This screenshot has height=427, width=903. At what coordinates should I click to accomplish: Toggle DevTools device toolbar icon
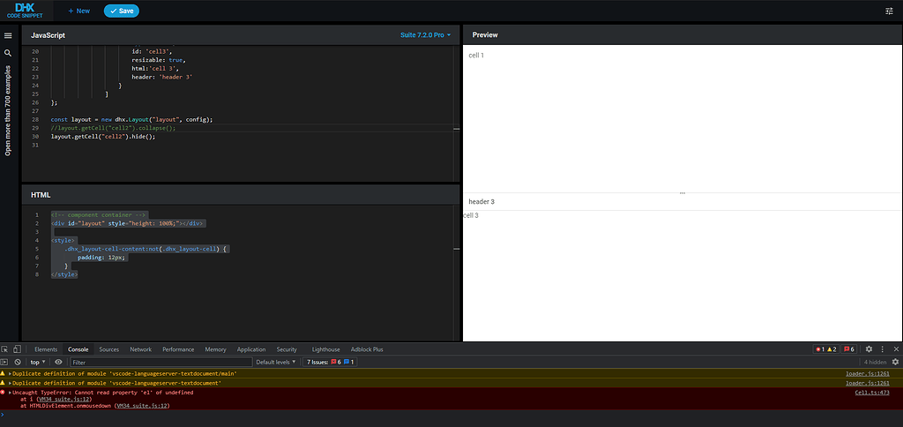[x=18, y=349]
